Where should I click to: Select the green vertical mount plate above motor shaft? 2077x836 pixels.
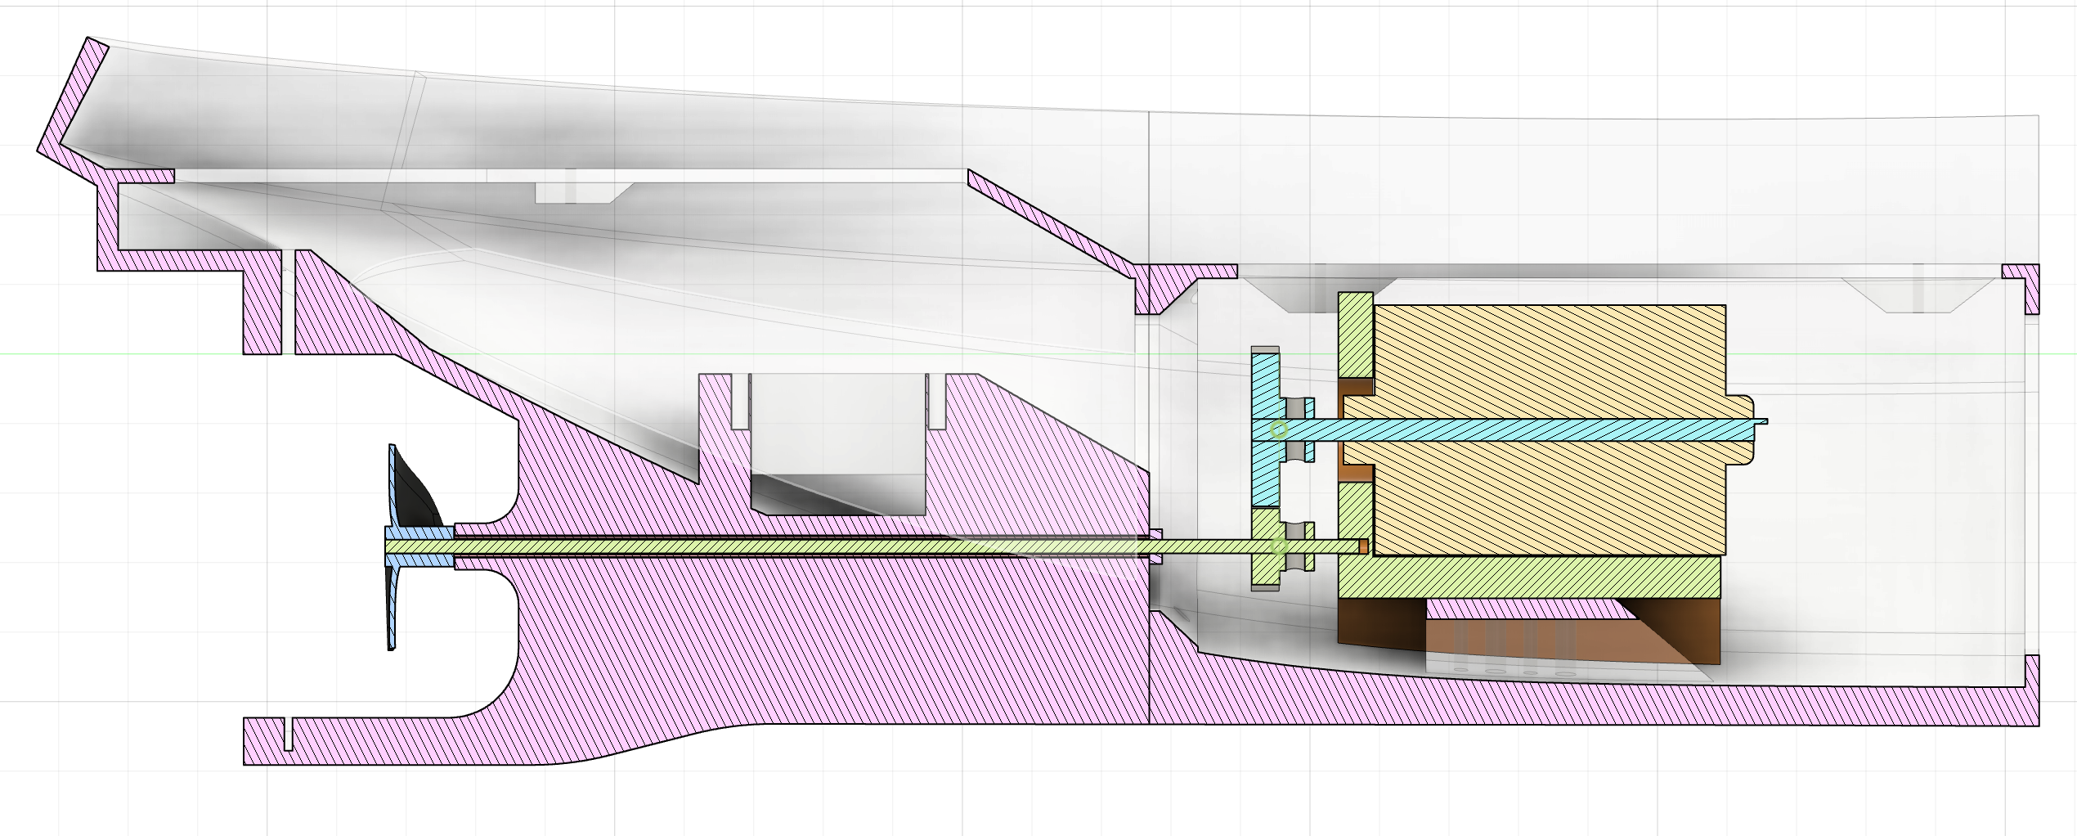coord(1357,334)
